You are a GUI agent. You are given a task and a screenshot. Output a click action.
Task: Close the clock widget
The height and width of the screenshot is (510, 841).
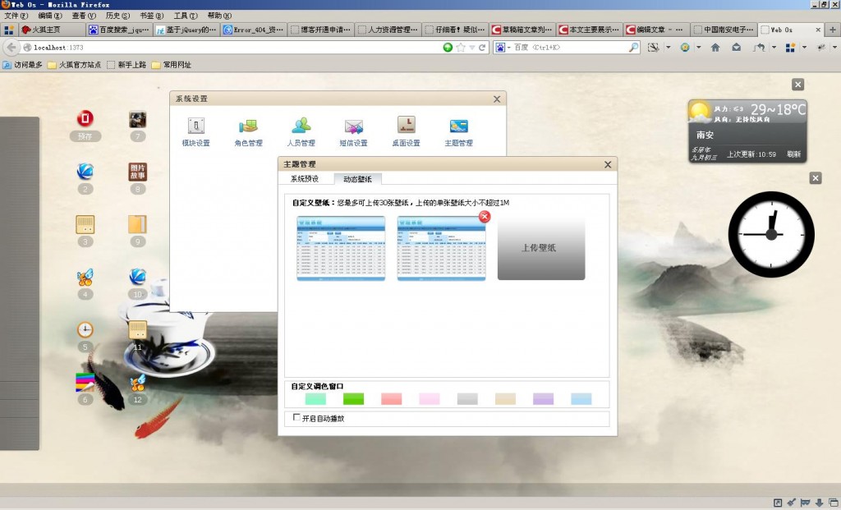pyautogui.click(x=816, y=178)
